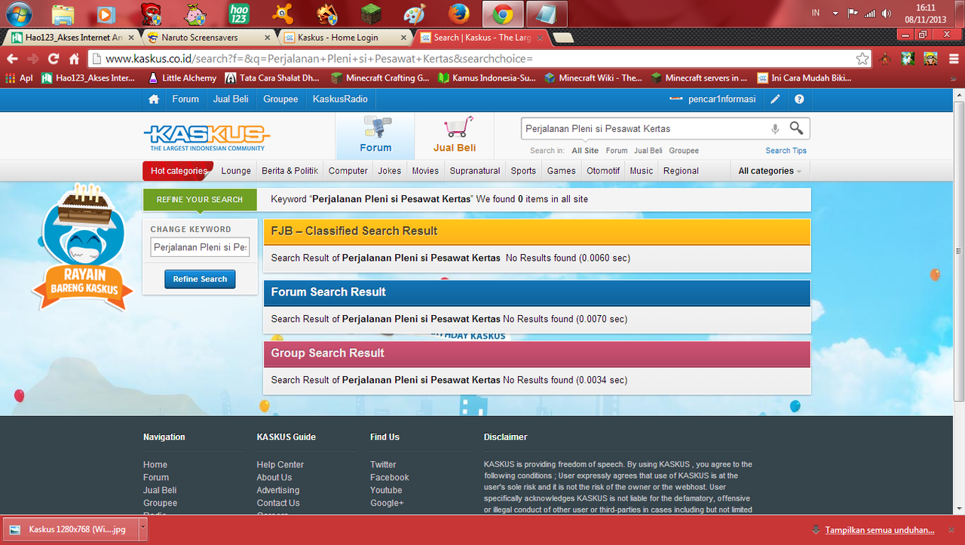
Task: Open Windows Start orb
Action: click(x=18, y=14)
